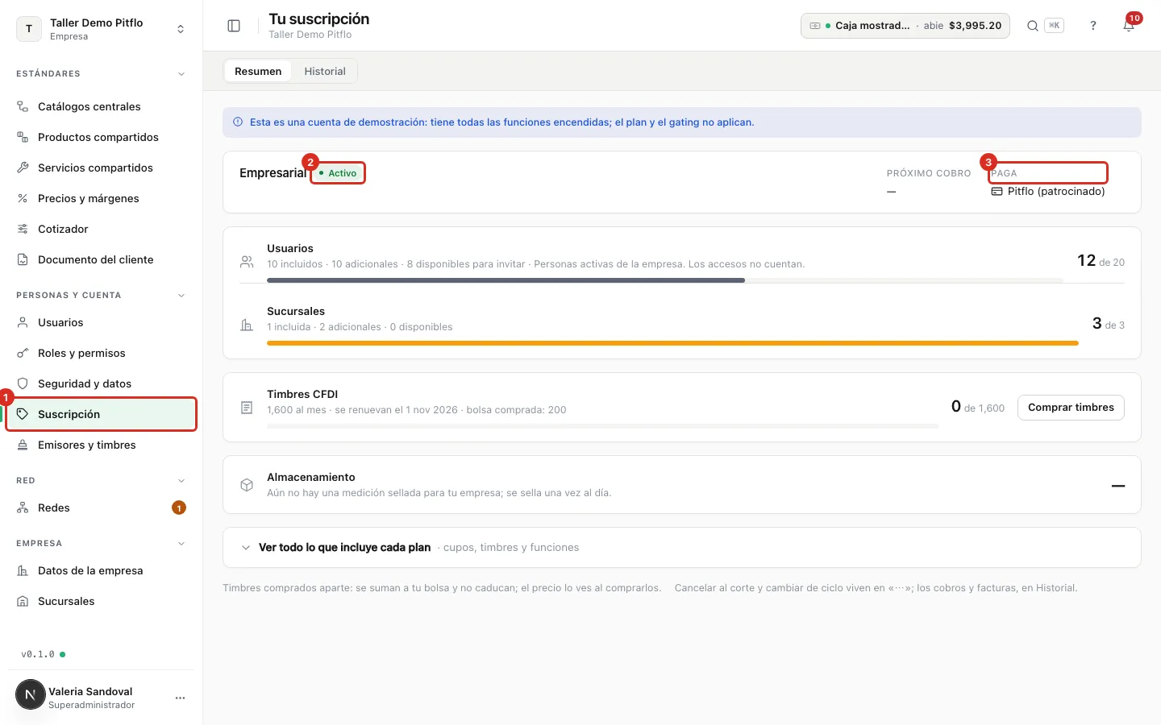Open the user options ellipsis menu
This screenshot has height=725, width=1161.
click(x=180, y=698)
